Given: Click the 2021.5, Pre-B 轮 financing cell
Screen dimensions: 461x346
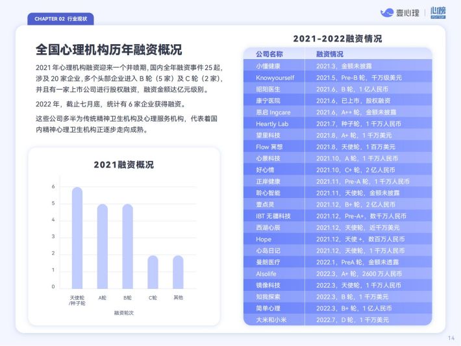Looking at the screenshot, I should coord(359,78).
